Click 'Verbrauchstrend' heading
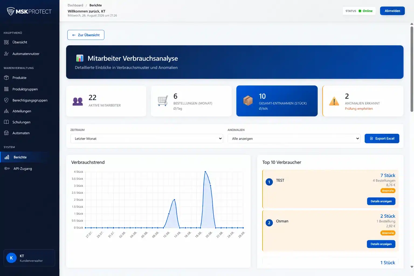This screenshot has width=414, height=276. click(88, 162)
